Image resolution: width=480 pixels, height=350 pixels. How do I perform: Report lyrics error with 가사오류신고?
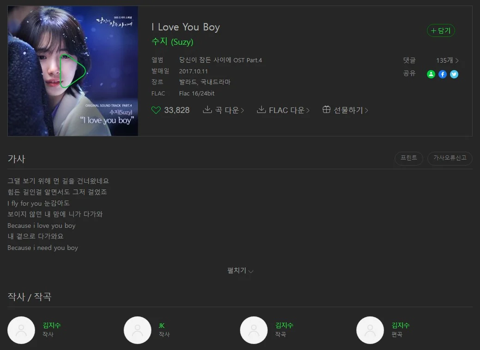click(x=450, y=159)
